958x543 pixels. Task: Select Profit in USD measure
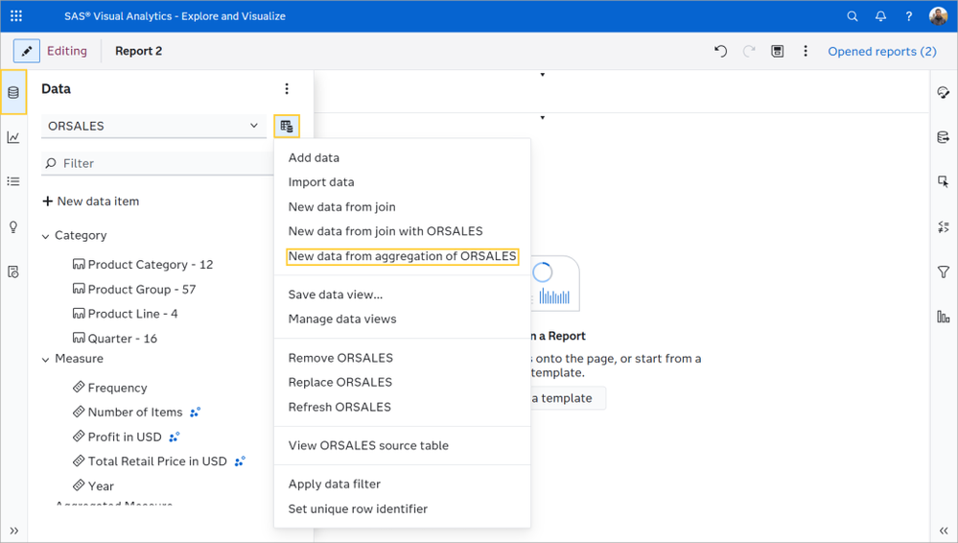coord(117,437)
